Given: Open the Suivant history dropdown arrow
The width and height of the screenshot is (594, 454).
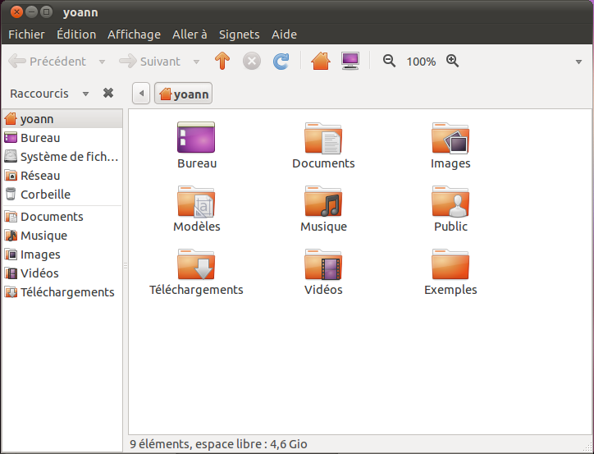Looking at the screenshot, I should click(x=196, y=62).
